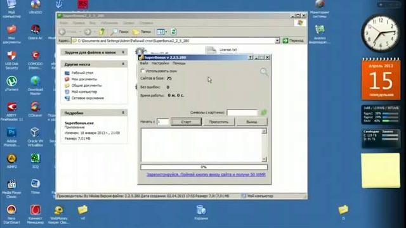This screenshot has width=406, height=228.
Task: Select the Download Master desktop icon
Action: pos(36,85)
